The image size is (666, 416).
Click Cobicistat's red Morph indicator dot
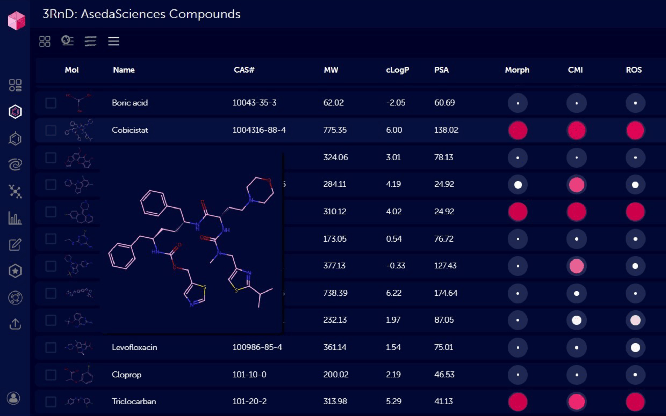pyautogui.click(x=518, y=130)
